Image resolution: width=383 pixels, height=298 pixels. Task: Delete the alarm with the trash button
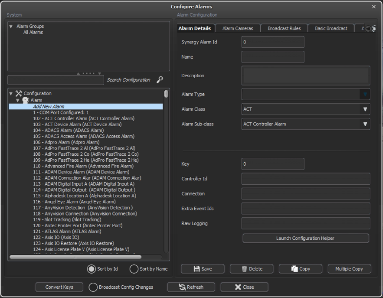click(252, 269)
